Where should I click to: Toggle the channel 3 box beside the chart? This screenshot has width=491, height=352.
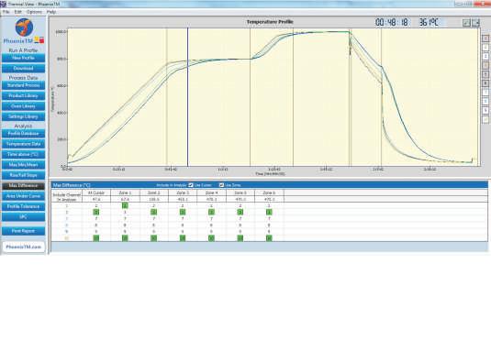coord(485,56)
